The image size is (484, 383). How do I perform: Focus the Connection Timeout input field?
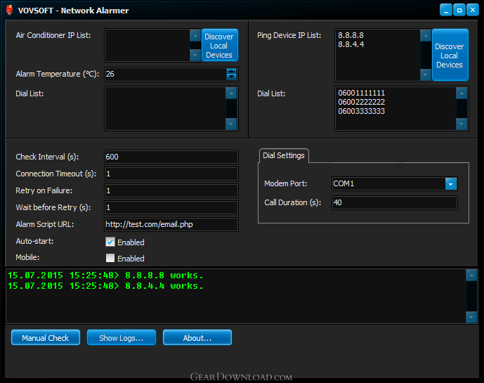coord(171,174)
